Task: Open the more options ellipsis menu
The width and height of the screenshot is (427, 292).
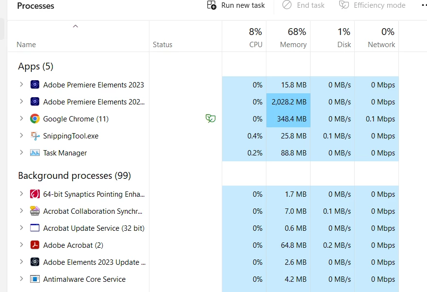Action: pos(424,5)
